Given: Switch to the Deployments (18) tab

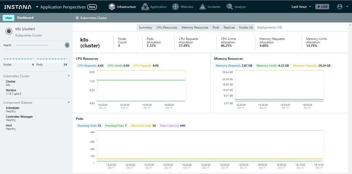Looking at the screenshot, I should (x=269, y=28).
